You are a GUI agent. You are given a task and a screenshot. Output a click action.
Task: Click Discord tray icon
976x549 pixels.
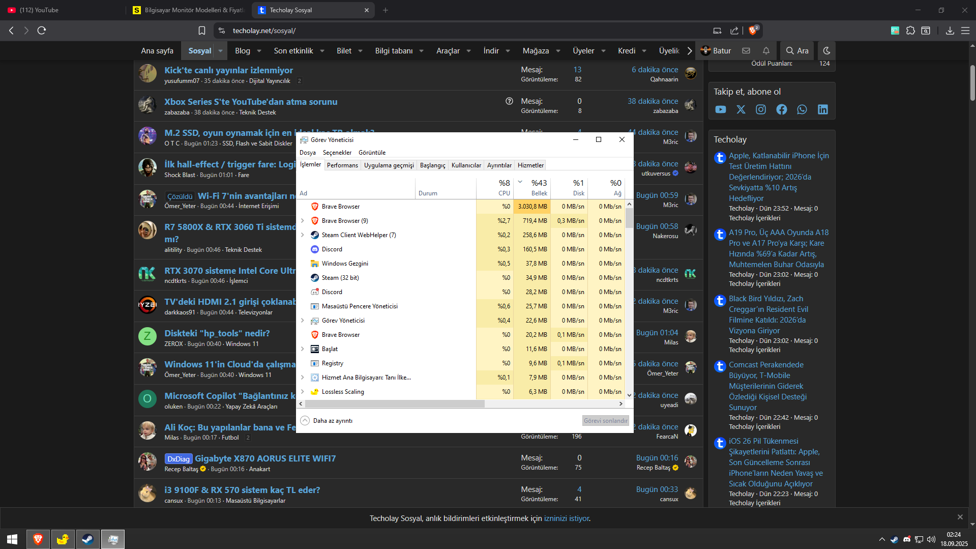click(906, 539)
